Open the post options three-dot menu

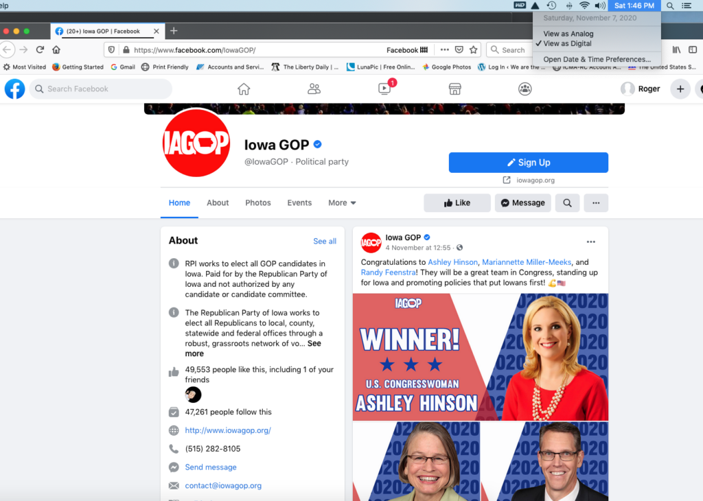[x=591, y=242]
